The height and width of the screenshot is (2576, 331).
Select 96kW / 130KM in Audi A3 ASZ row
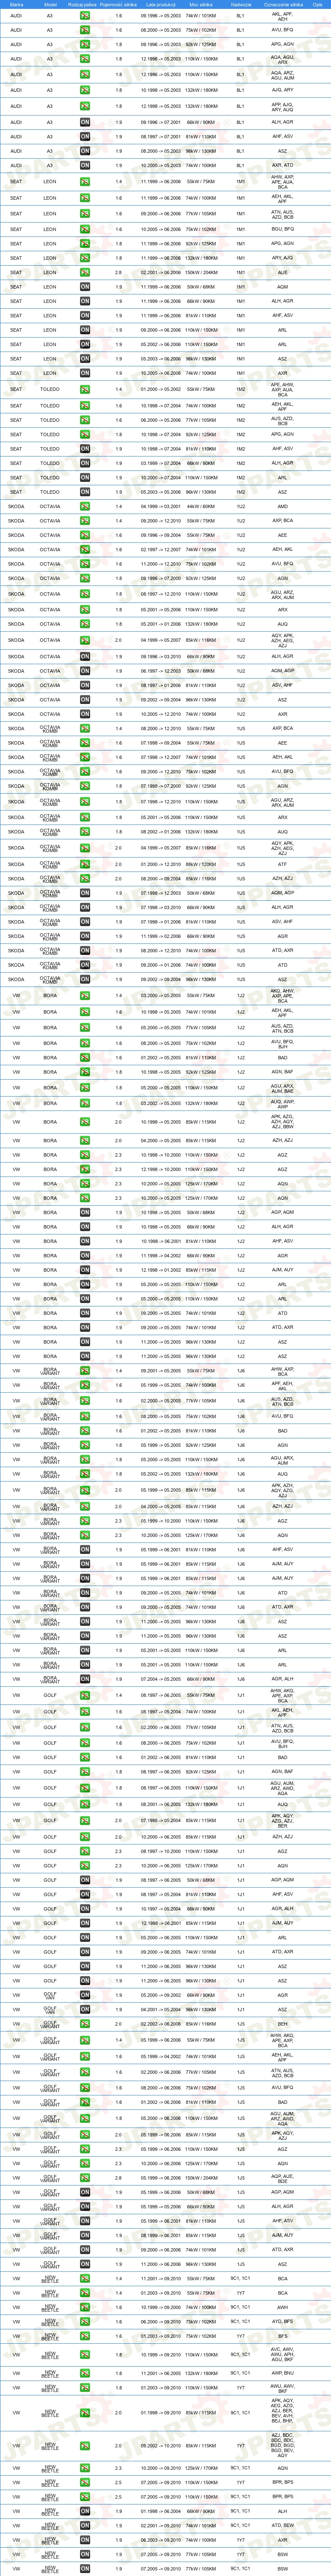pyautogui.click(x=201, y=151)
